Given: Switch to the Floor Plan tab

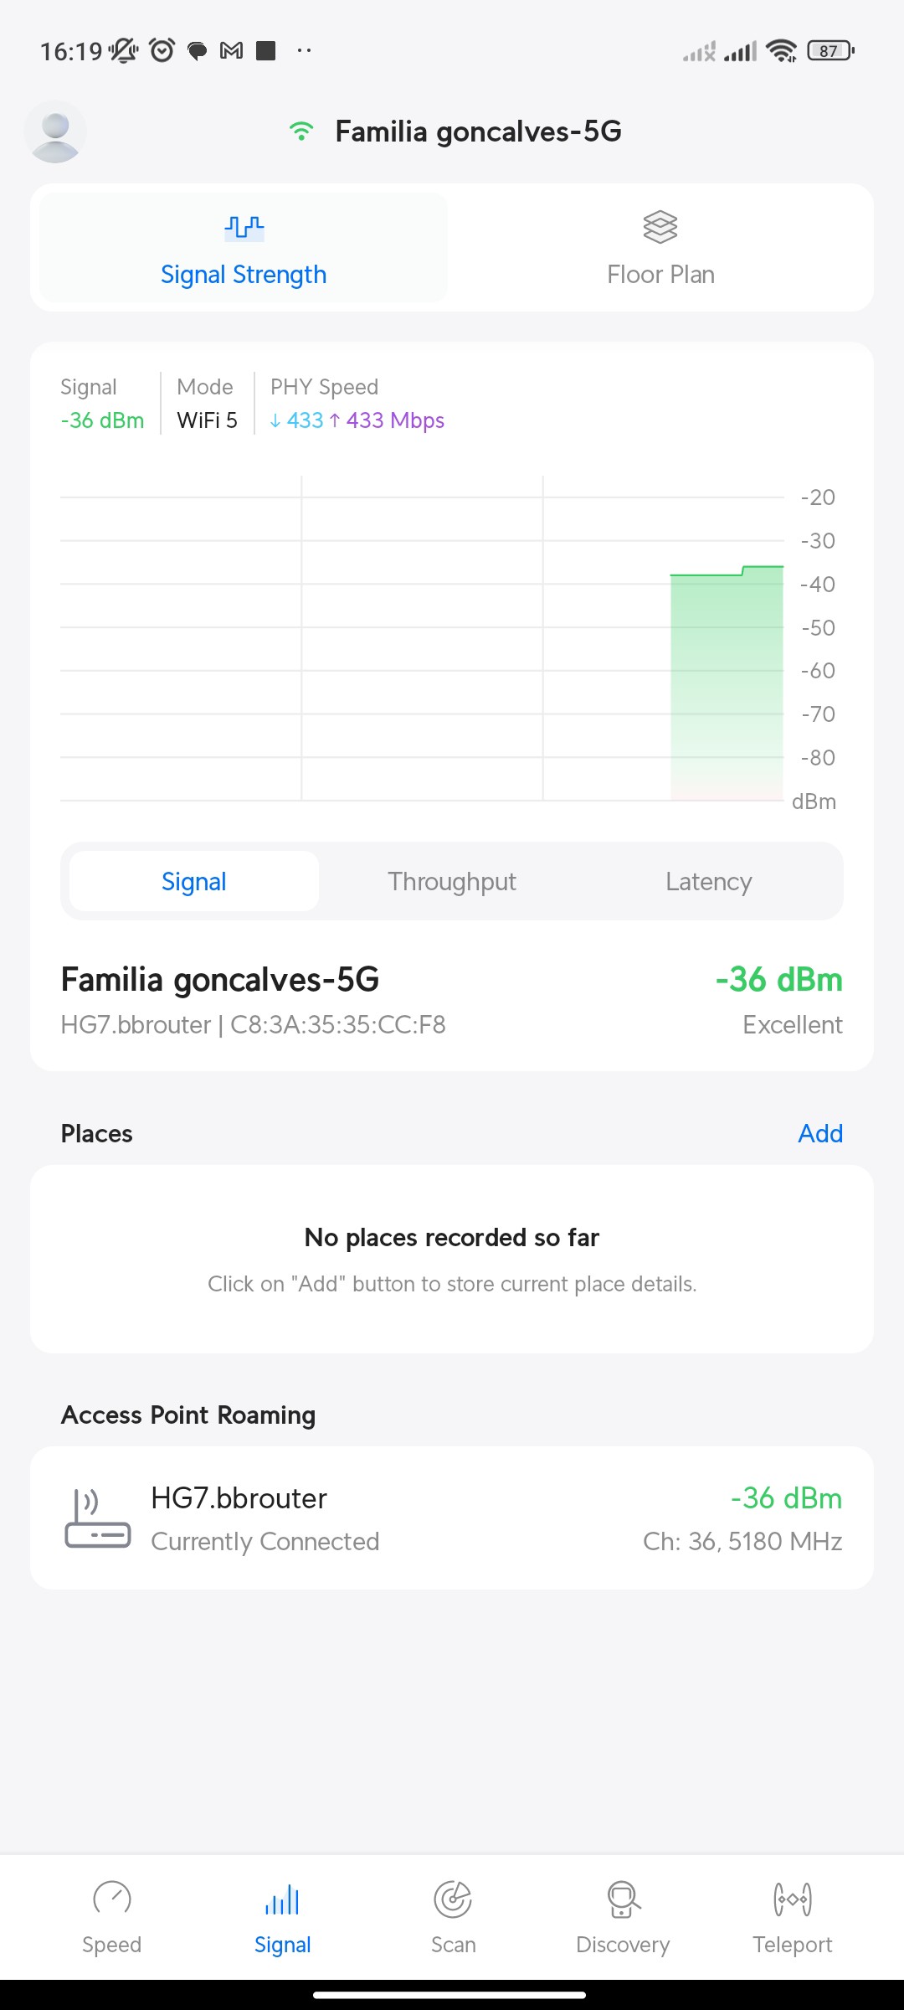Looking at the screenshot, I should [x=660, y=248].
